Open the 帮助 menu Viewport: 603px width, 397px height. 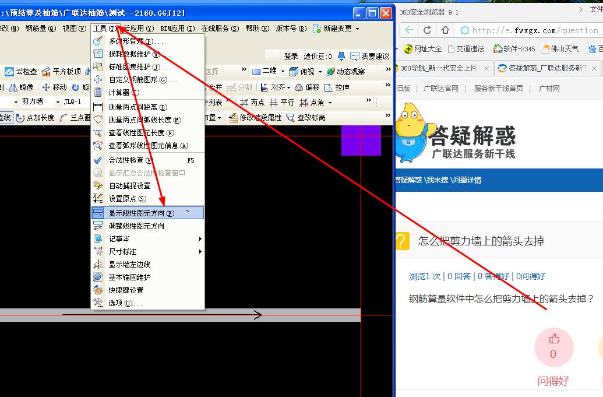click(258, 29)
